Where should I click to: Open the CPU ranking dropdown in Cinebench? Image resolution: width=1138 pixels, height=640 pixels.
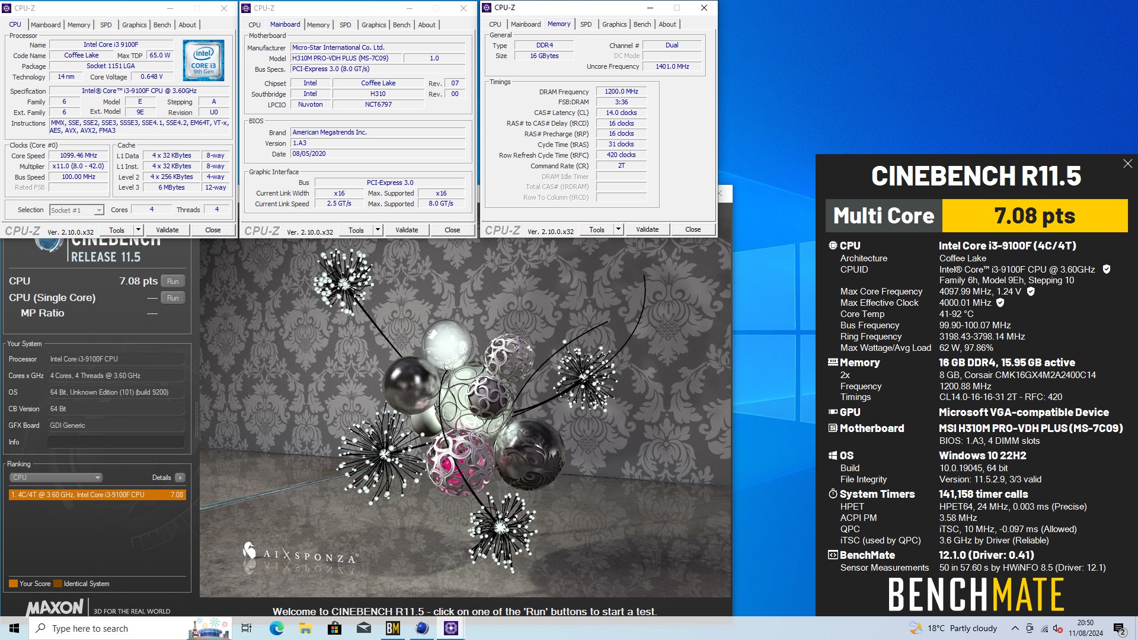coord(56,478)
